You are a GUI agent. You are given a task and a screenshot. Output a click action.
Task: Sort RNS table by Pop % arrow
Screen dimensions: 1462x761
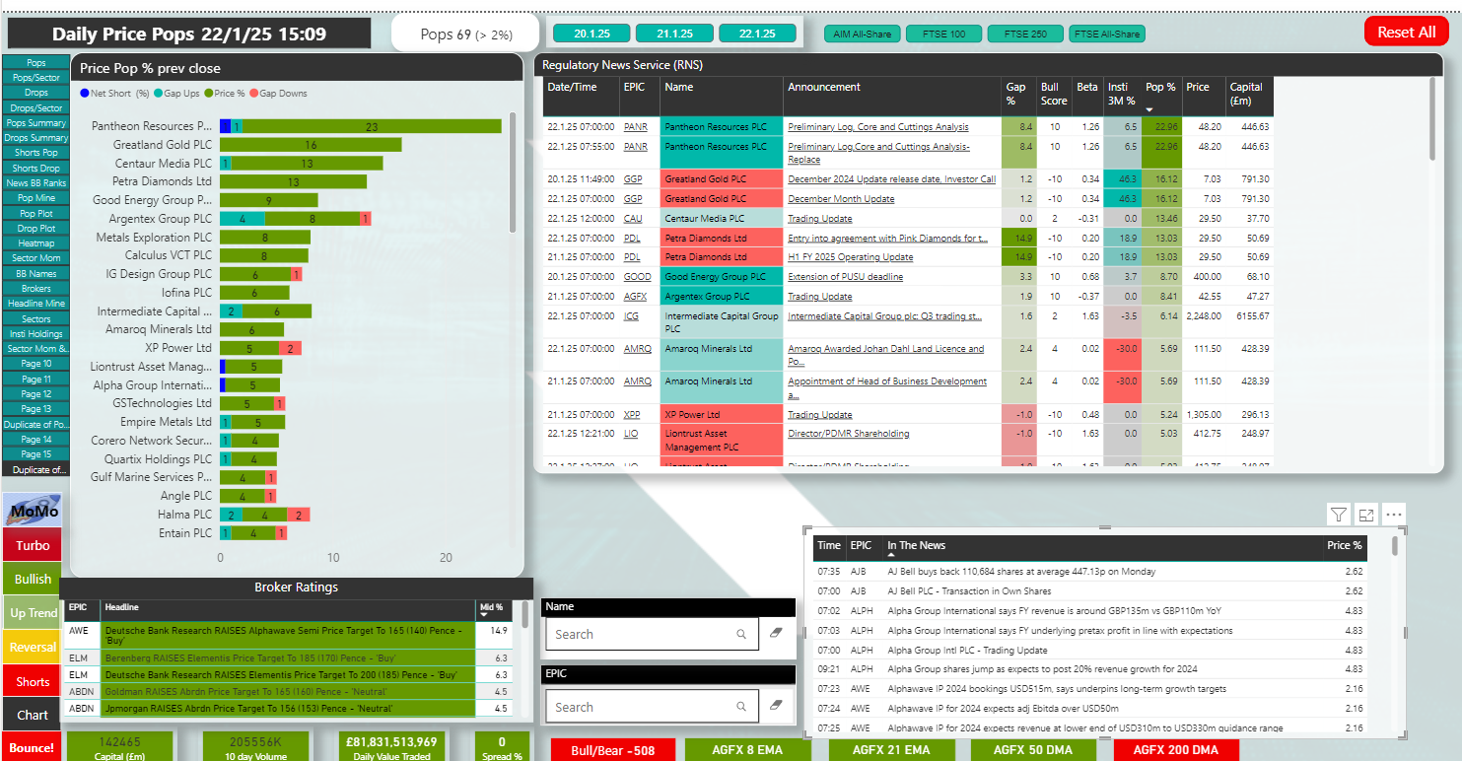pos(1149,109)
